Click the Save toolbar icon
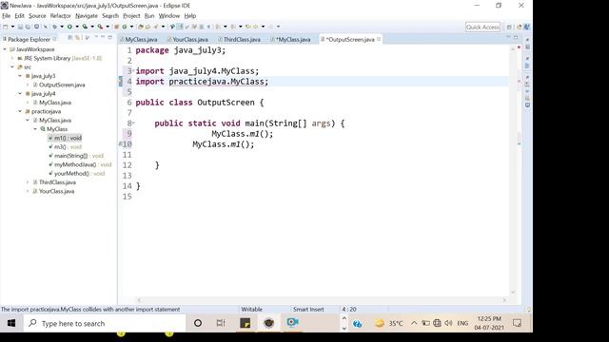 click(20, 27)
